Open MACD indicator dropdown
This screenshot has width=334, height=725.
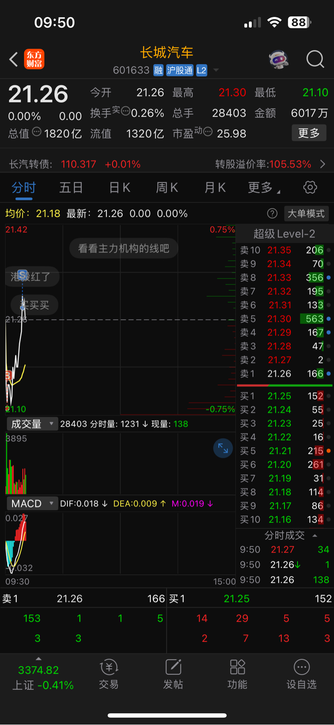[32, 504]
